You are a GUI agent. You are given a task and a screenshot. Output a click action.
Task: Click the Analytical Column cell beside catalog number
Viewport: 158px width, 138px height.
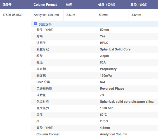click(x=46, y=15)
